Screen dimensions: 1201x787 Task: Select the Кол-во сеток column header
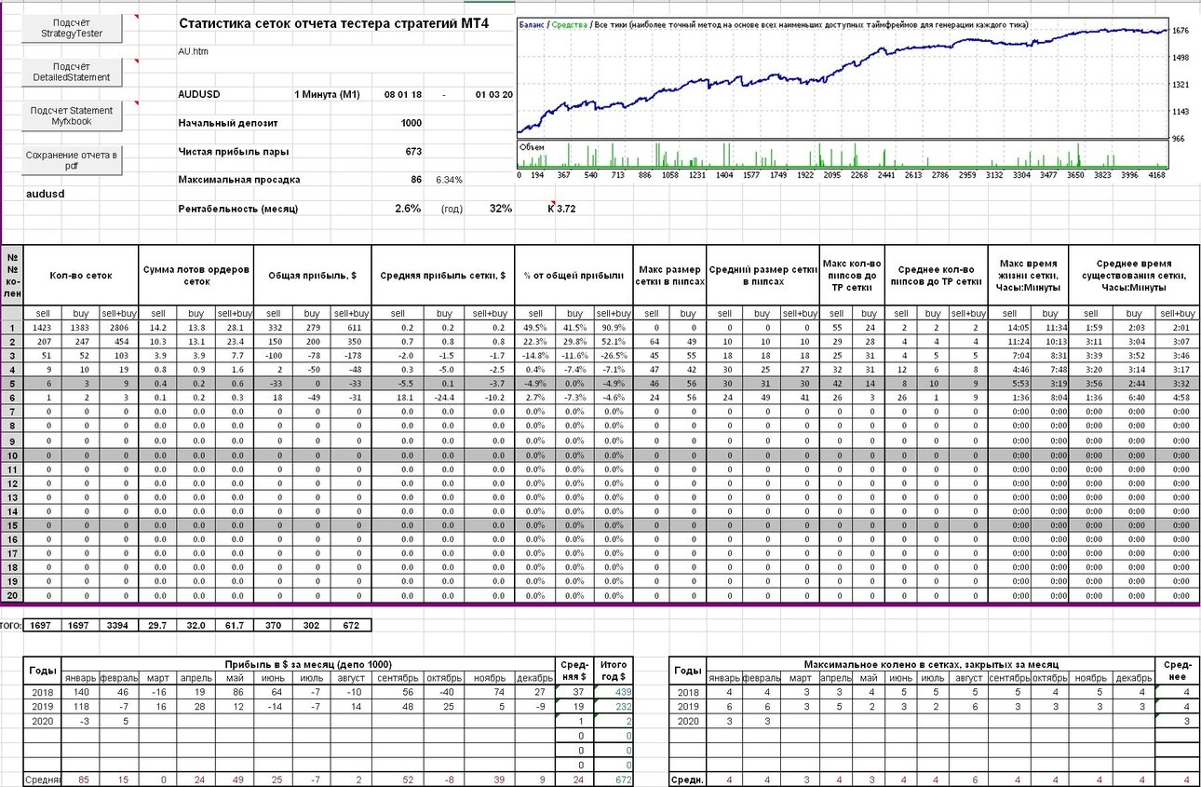tap(80, 276)
